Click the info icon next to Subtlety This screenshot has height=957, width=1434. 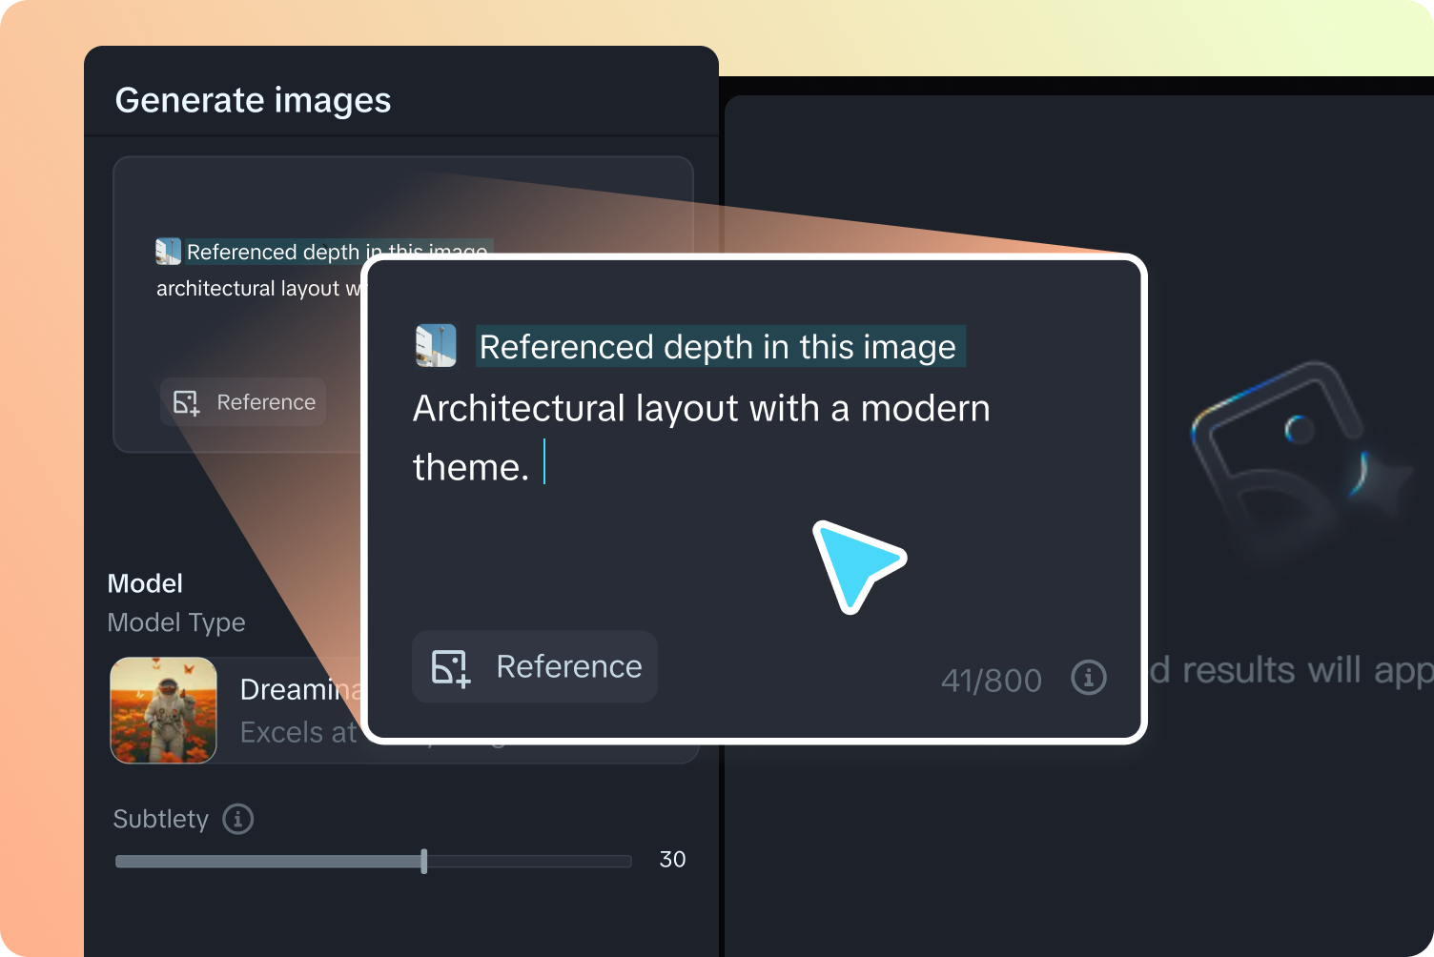[x=238, y=819]
